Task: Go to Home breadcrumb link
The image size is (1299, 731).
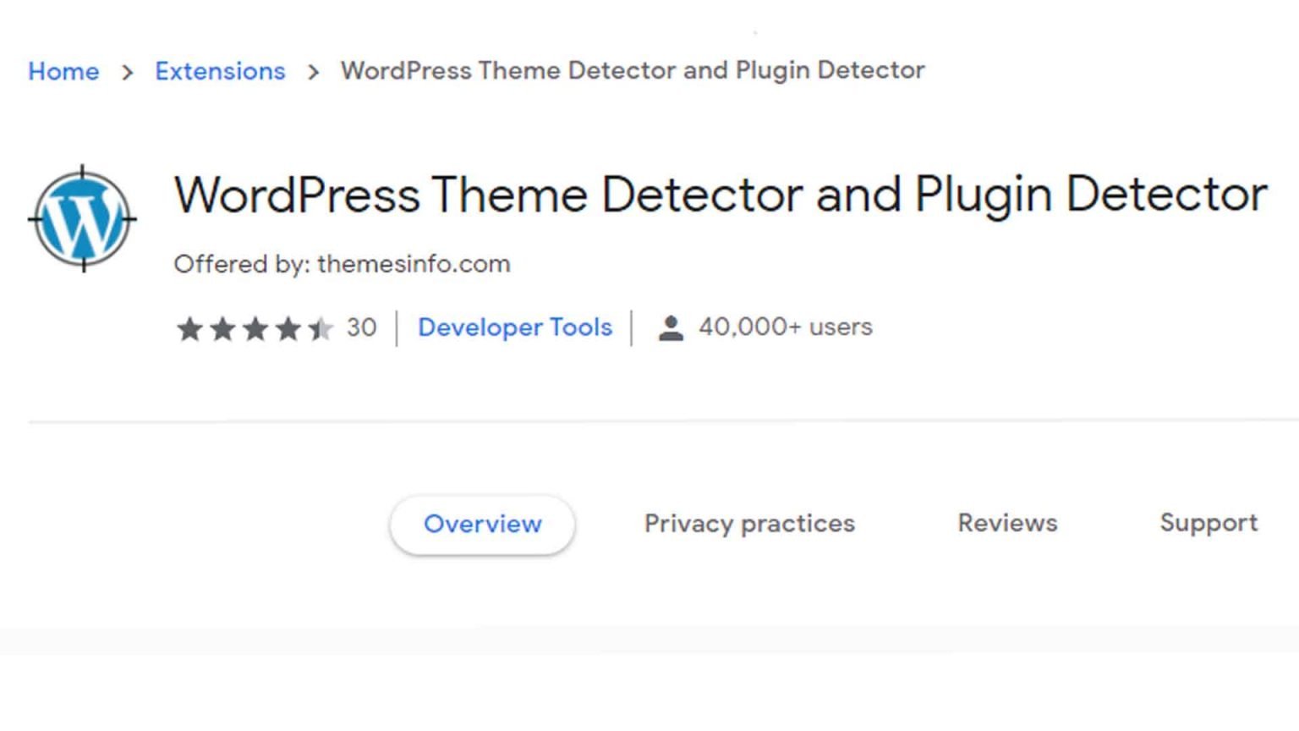Action: point(63,71)
